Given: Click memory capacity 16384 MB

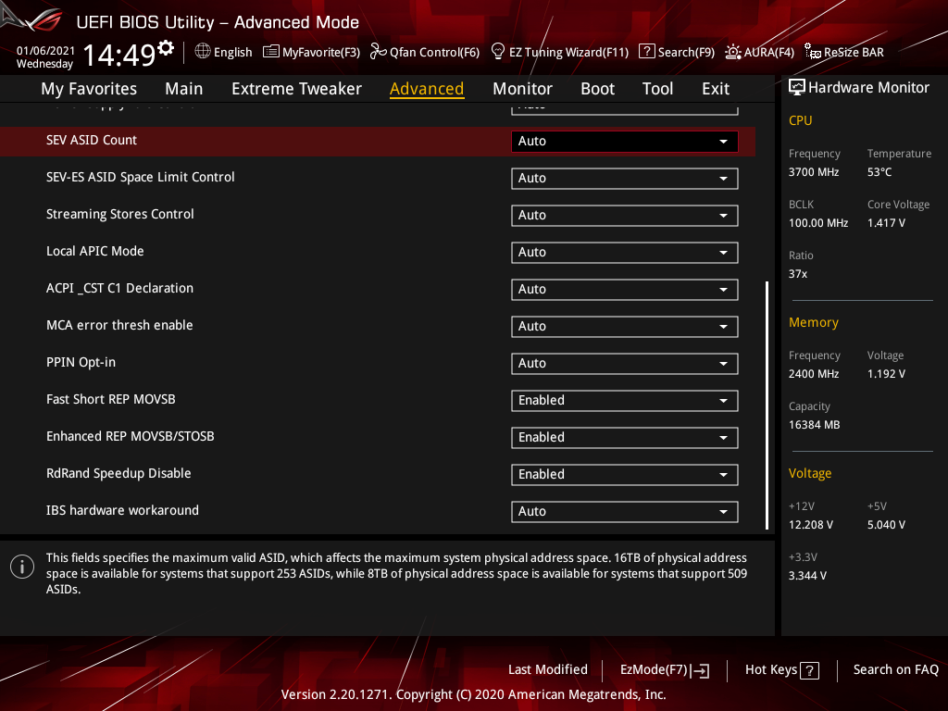Looking at the screenshot, I should click(814, 425).
